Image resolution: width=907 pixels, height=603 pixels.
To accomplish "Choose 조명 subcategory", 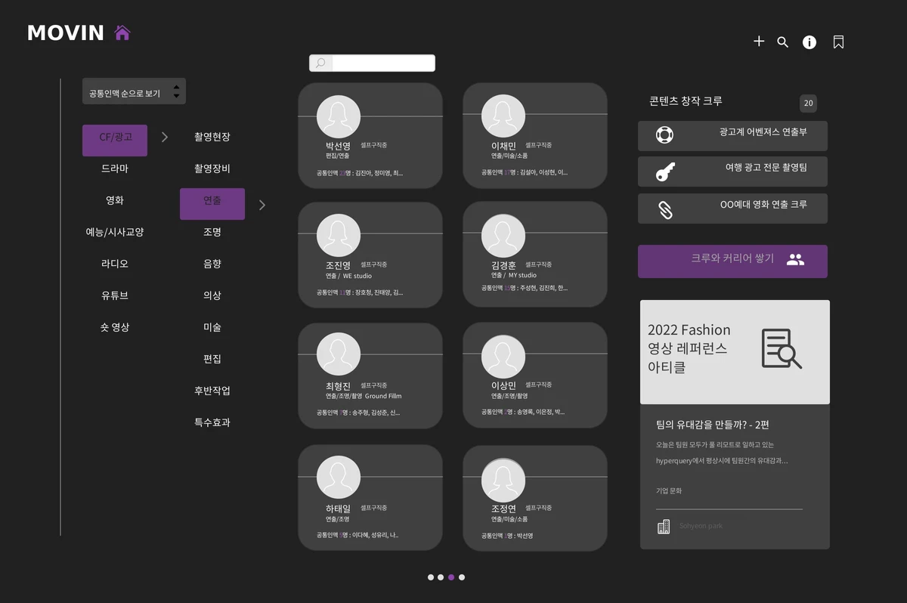I will (x=212, y=232).
